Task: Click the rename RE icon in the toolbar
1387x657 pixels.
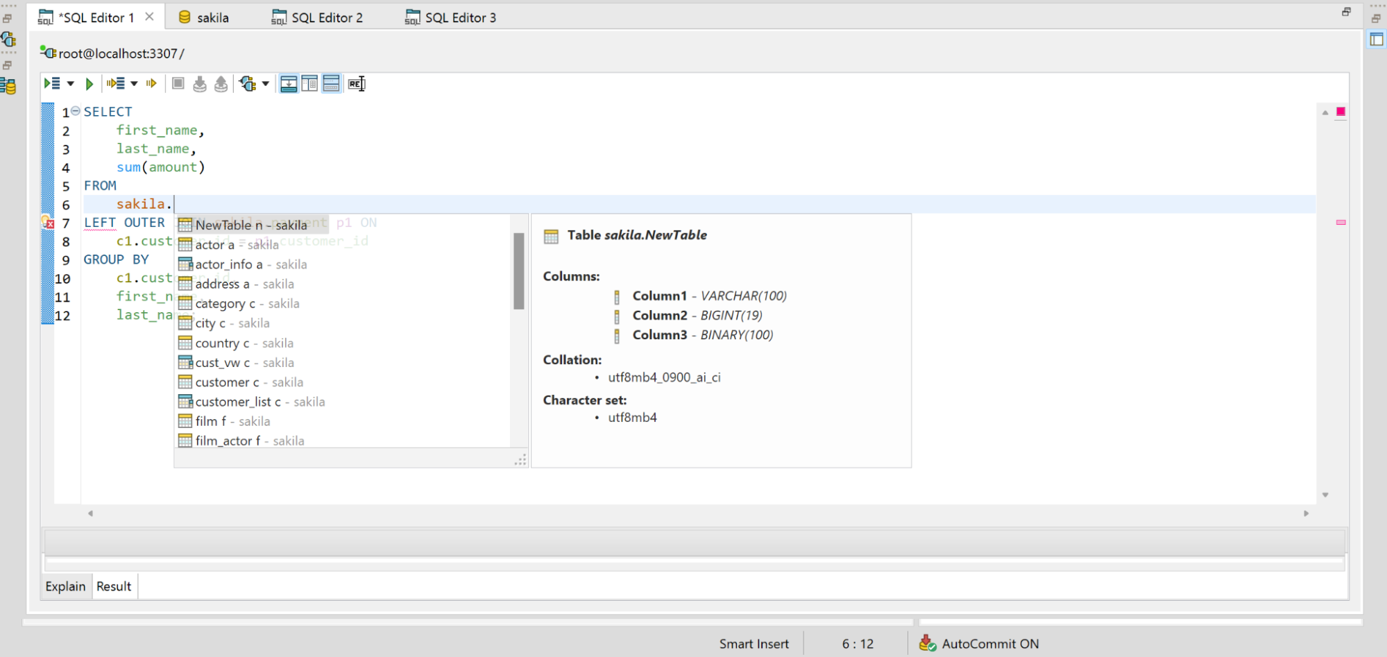Action: (x=356, y=84)
